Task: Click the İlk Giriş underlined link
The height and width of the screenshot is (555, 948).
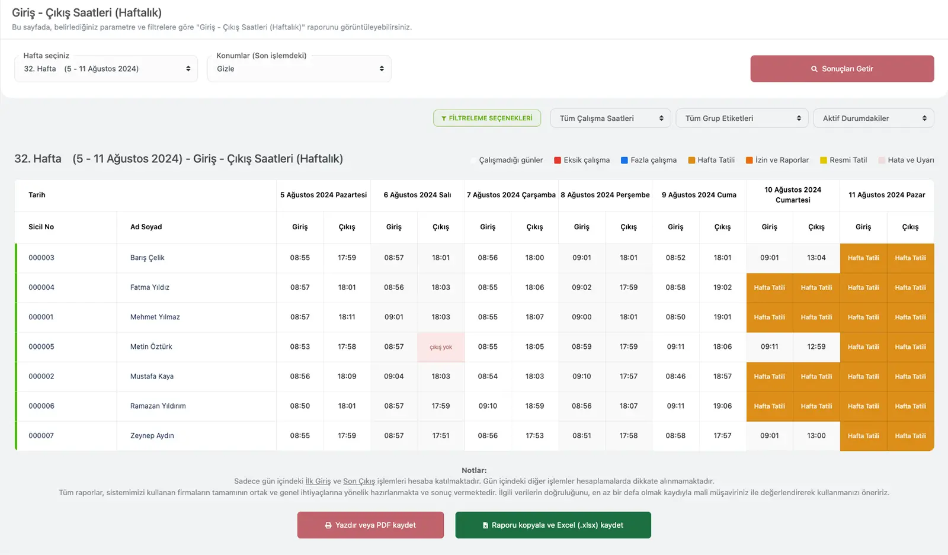Action: [318, 482]
